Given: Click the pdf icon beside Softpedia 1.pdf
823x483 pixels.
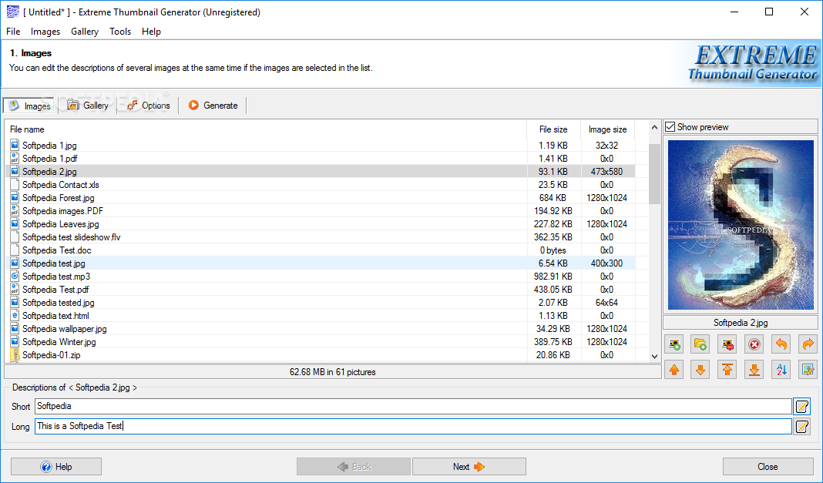Looking at the screenshot, I should (15, 159).
